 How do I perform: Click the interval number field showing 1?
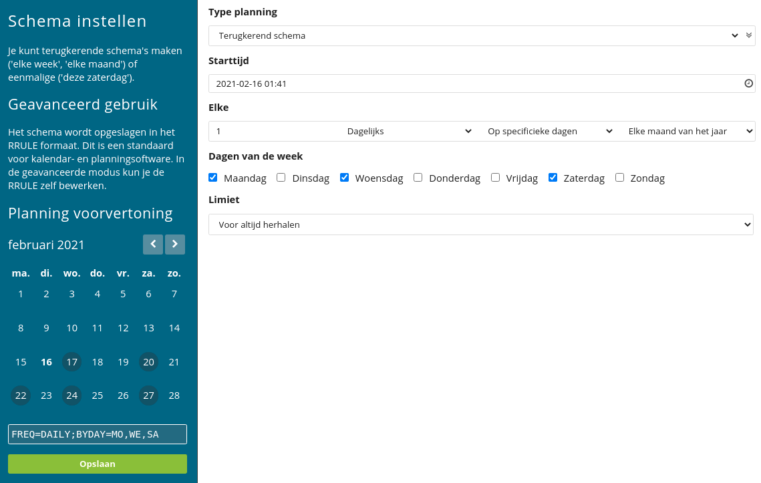pyautogui.click(x=275, y=131)
